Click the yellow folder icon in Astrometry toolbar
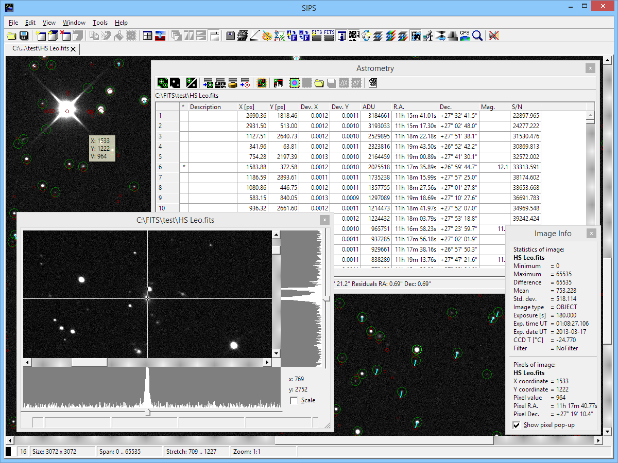Image resolution: width=618 pixels, height=463 pixels. coord(319,83)
